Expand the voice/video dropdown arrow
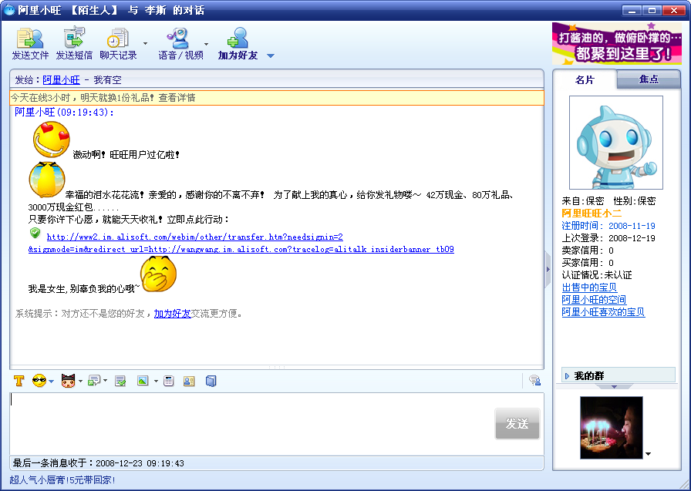 click(x=206, y=44)
